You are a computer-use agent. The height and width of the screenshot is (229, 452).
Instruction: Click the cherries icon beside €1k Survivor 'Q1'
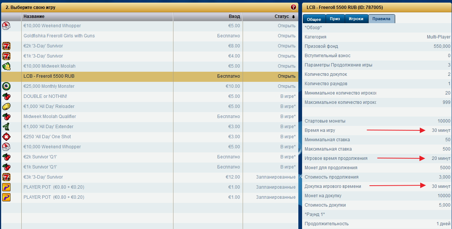click(x=6, y=167)
